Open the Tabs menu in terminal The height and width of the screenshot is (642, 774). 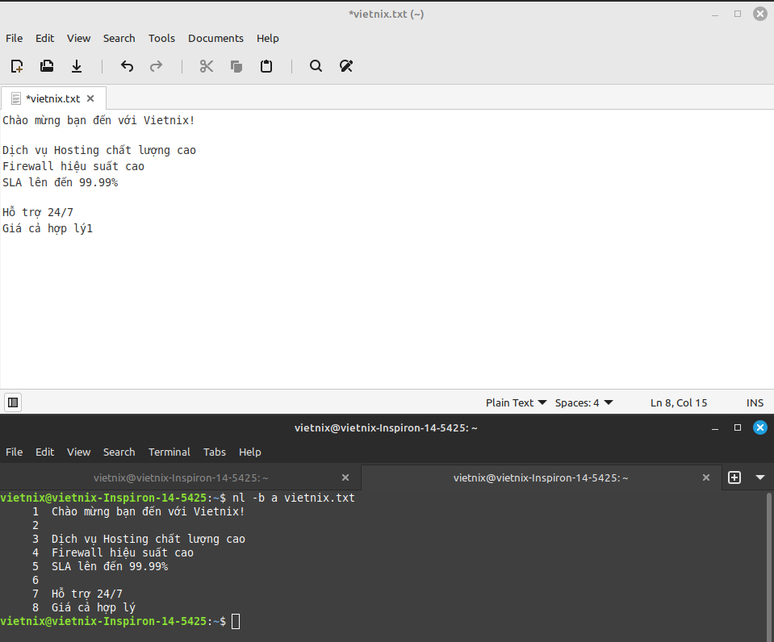pos(214,452)
